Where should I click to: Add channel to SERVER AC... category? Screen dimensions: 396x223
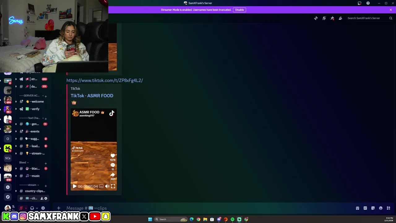pyautogui.click(x=46, y=96)
